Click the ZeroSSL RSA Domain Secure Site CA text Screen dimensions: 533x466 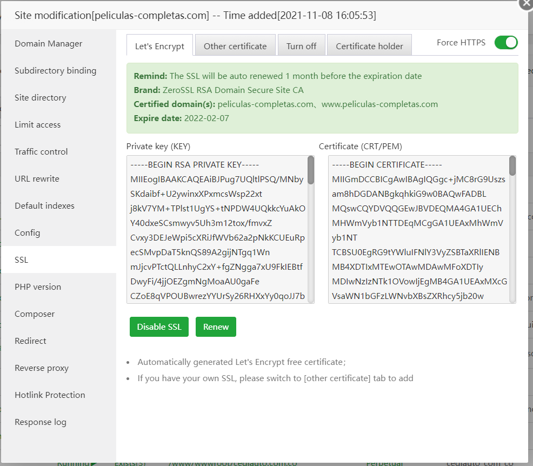(x=233, y=90)
